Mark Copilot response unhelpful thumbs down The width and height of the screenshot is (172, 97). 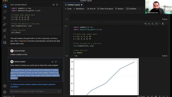point(56,62)
